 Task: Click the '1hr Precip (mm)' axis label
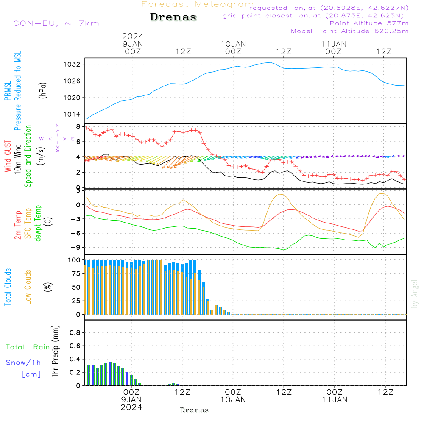coord(55,351)
